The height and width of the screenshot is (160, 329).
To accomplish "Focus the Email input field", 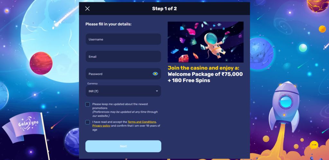I will [123, 56].
